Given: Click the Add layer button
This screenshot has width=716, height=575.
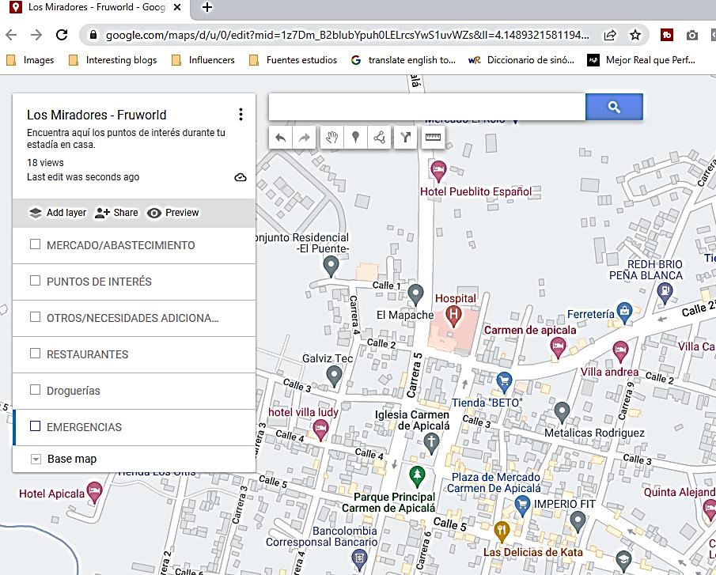Looking at the screenshot, I should (58, 213).
